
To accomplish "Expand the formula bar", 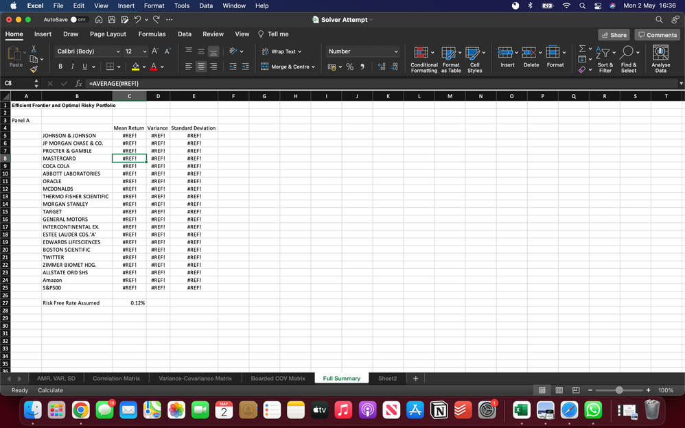I will click(x=681, y=84).
